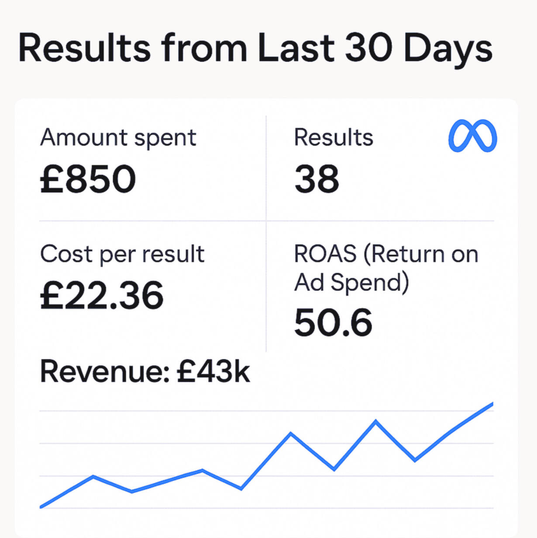Click the revenue line's leftmost starting point
Image resolution: width=537 pixels, height=538 pixels.
pos(41,507)
